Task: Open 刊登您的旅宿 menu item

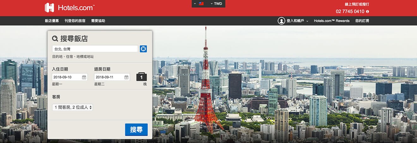Action: click(75, 21)
